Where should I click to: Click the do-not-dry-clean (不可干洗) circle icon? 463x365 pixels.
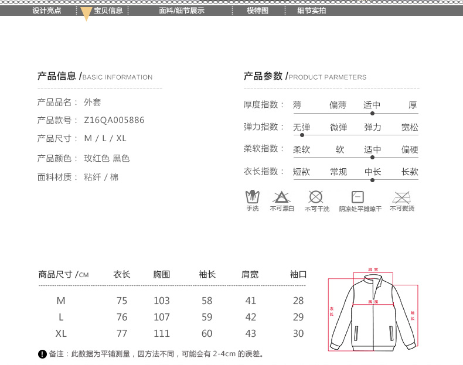(x=316, y=197)
